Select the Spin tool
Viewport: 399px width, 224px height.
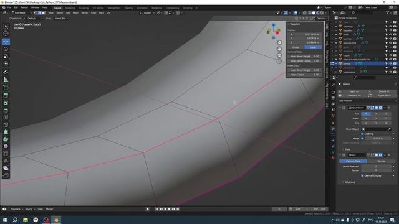(x=6, y=139)
